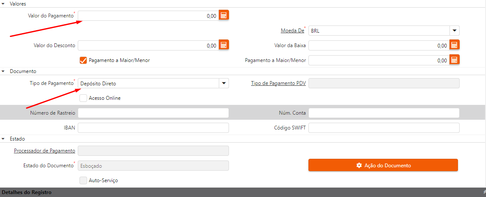486x197 pixels.
Task: Enable the Acesso Online checkbox
Action: (83, 98)
